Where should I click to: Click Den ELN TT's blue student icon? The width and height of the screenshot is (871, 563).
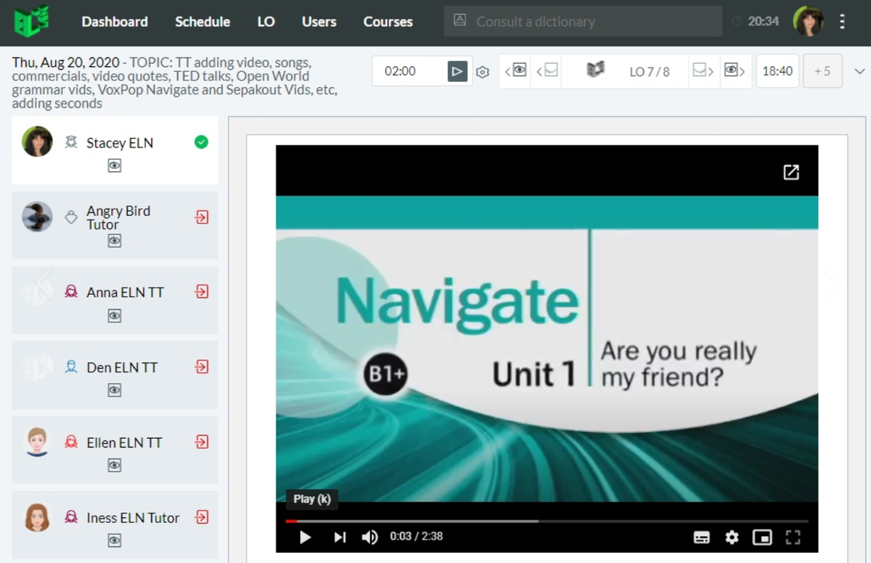(71, 367)
